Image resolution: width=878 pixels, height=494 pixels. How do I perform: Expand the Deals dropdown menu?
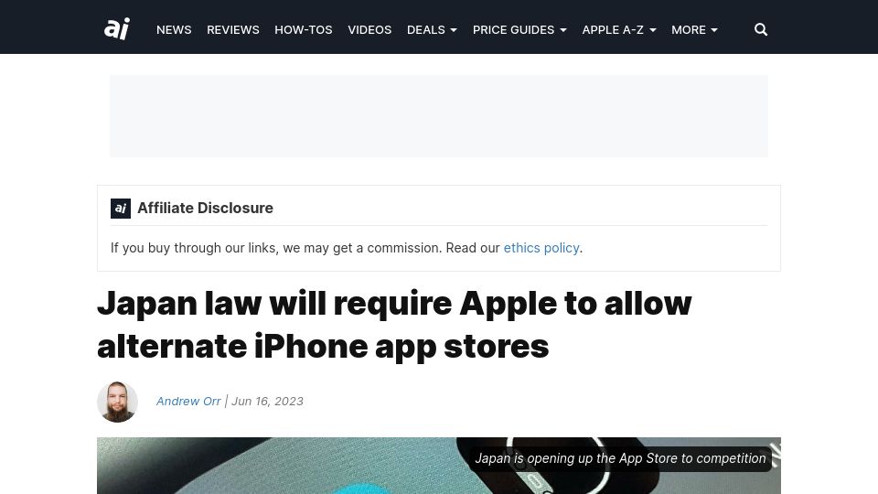tap(432, 29)
